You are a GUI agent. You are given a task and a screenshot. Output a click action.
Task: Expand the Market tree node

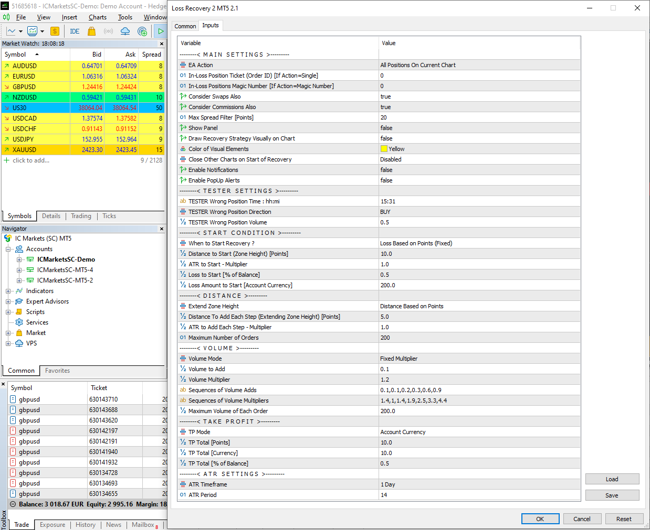[8, 333]
